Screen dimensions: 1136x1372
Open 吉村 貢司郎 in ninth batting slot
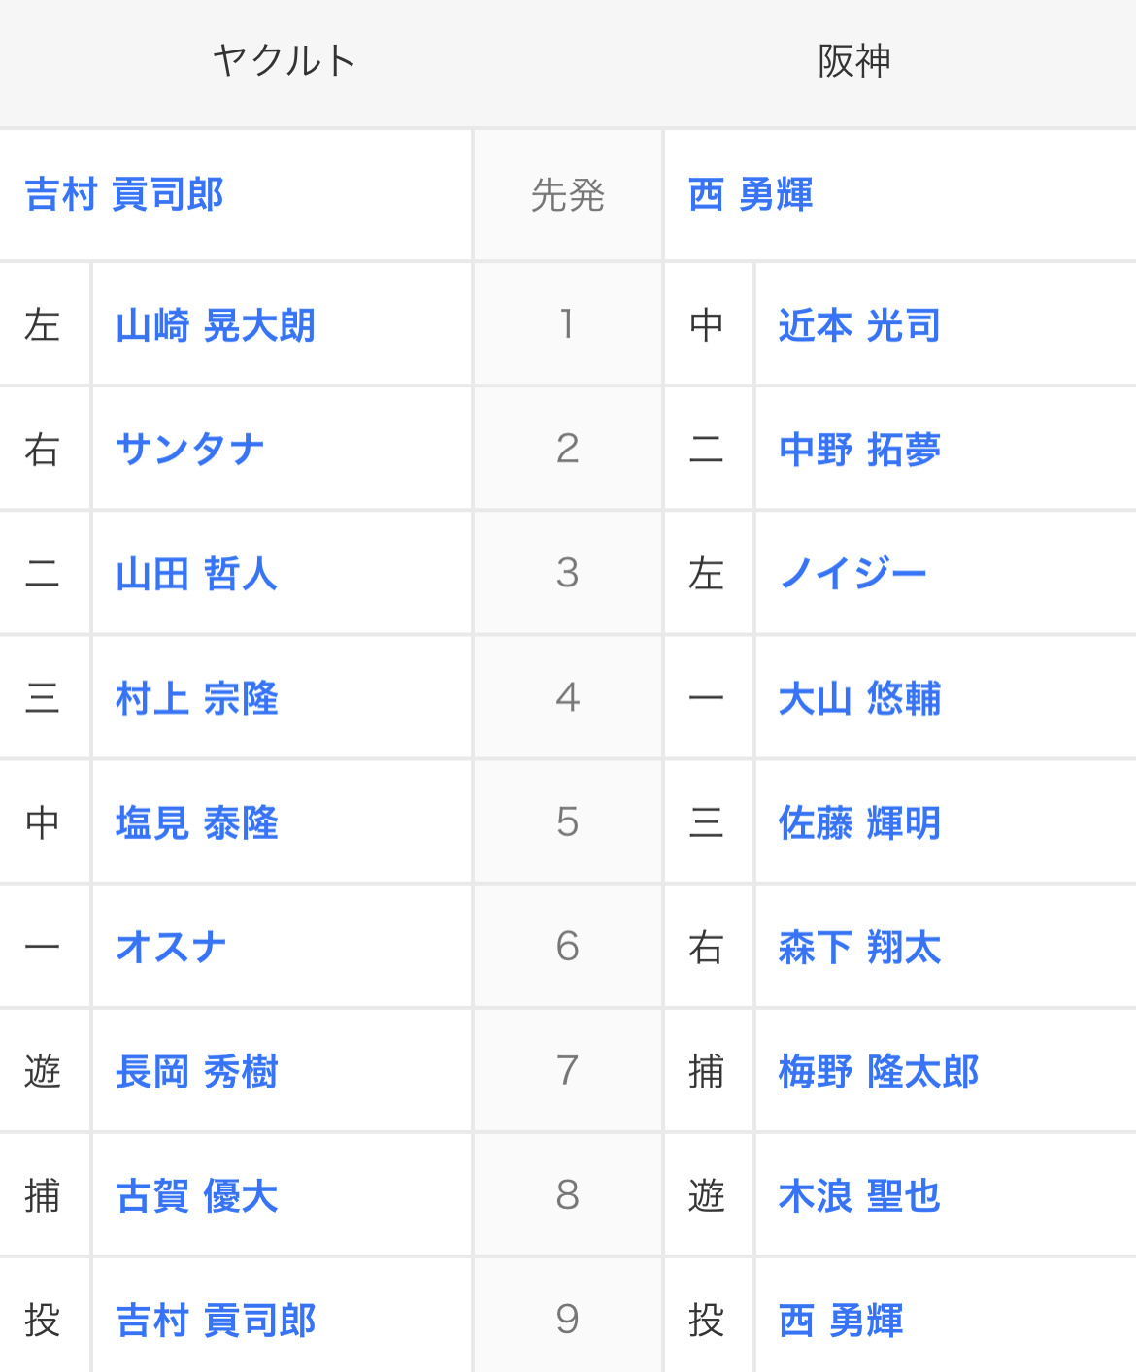point(216,1321)
